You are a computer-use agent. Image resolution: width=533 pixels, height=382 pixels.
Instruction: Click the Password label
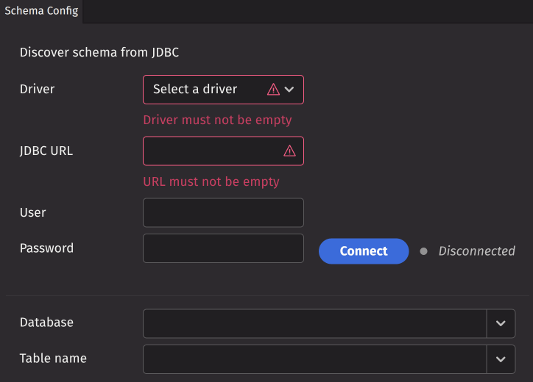click(46, 248)
